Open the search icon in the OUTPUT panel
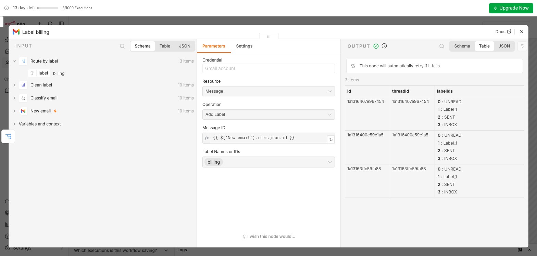 442,46
